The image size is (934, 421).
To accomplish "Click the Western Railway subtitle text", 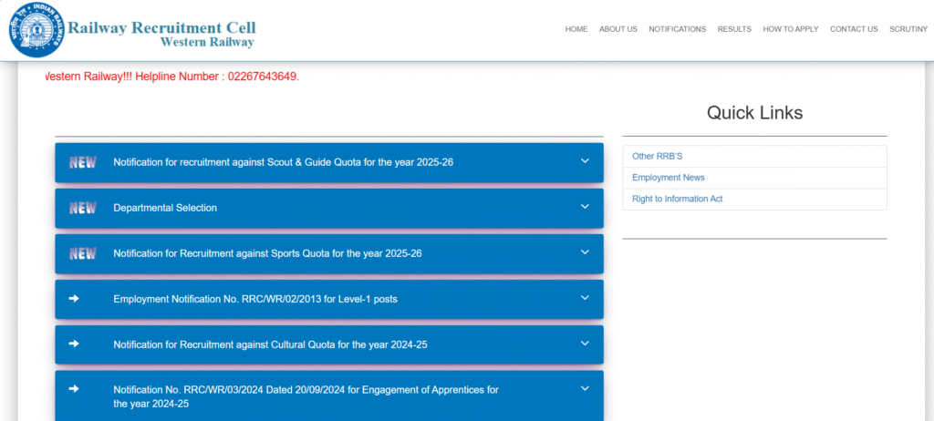I will pos(207,42).
